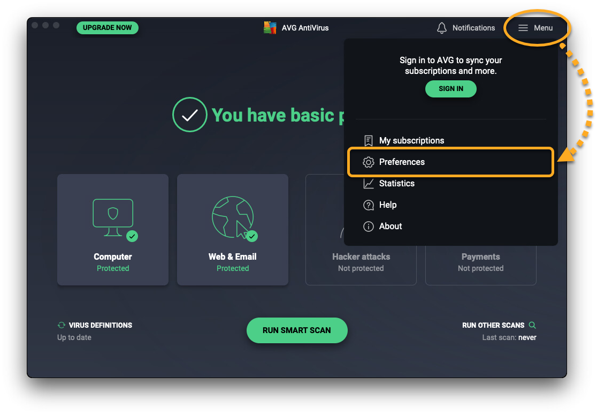Click the My subscriptions receipt icon

click(368, 141)
